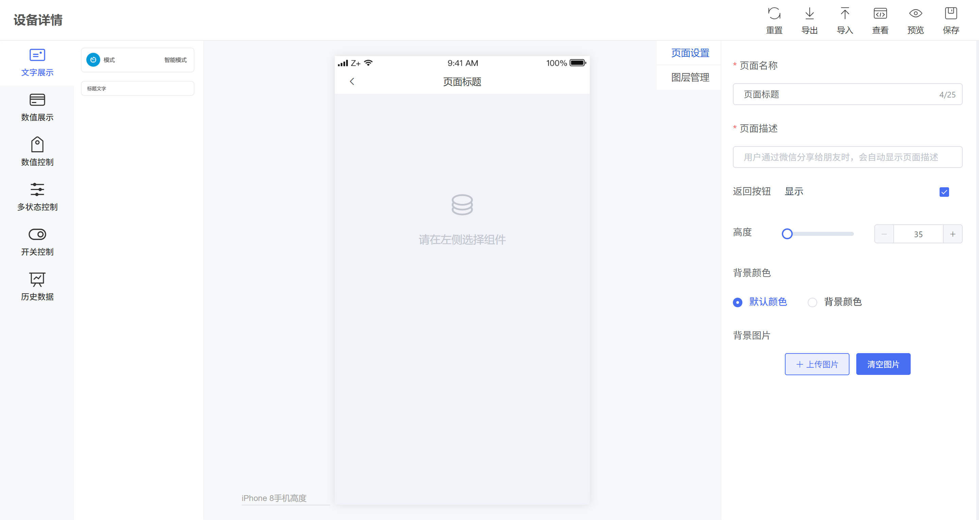979x520 pixels.
Task: Select the 开关控制 switch category
Action: (37, 243)
